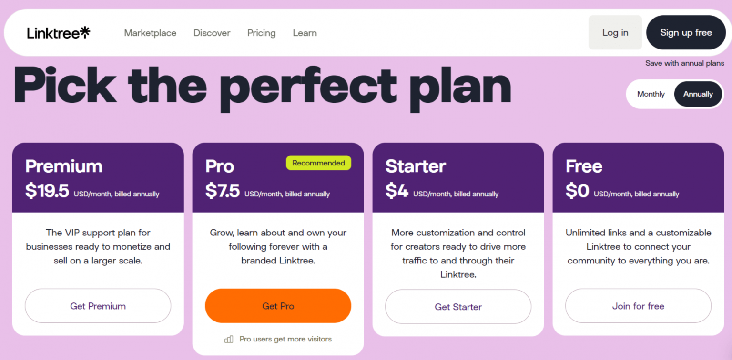
Task: Click the Sign up free button
Action: click(x=686, y=32)
